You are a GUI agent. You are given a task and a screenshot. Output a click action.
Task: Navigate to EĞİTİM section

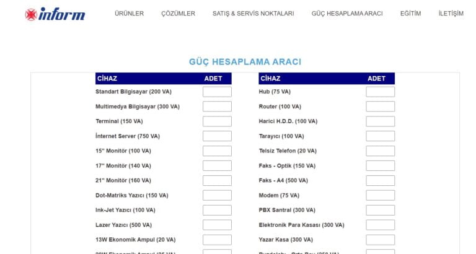pos(410,14)
